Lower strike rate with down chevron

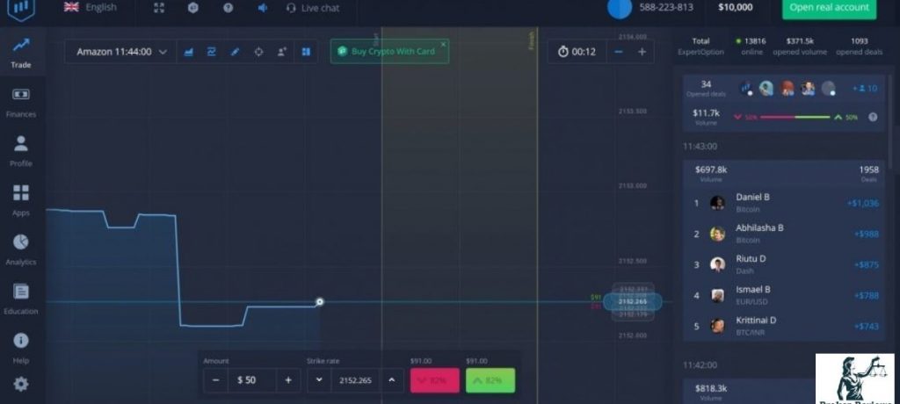319,380
